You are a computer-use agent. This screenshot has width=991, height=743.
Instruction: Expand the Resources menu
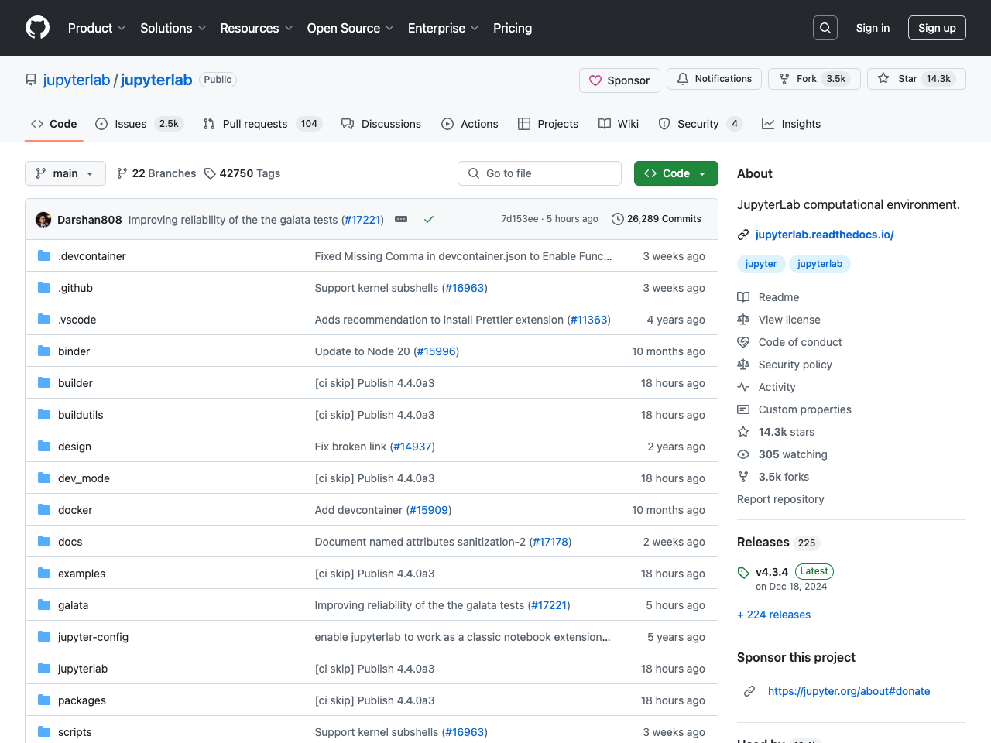pyautogui.click(x=256, y=28)
